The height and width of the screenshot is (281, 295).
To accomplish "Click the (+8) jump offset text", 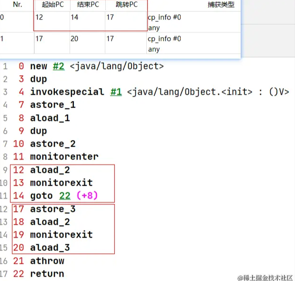I will coord(87,195).
